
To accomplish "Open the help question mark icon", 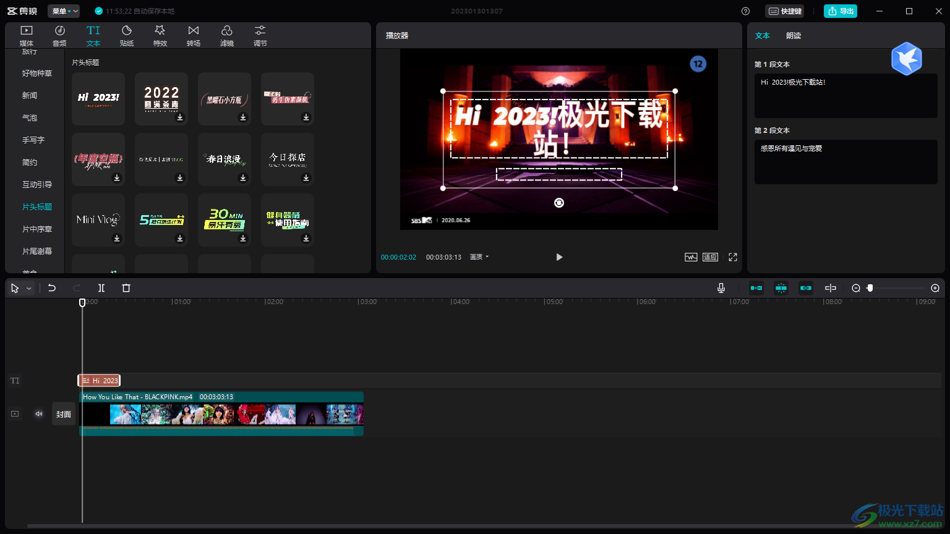I will [745, 11].
